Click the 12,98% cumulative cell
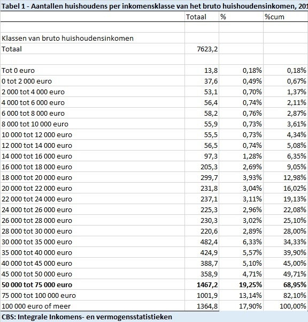308x322 pixels. tap(286, 177)
